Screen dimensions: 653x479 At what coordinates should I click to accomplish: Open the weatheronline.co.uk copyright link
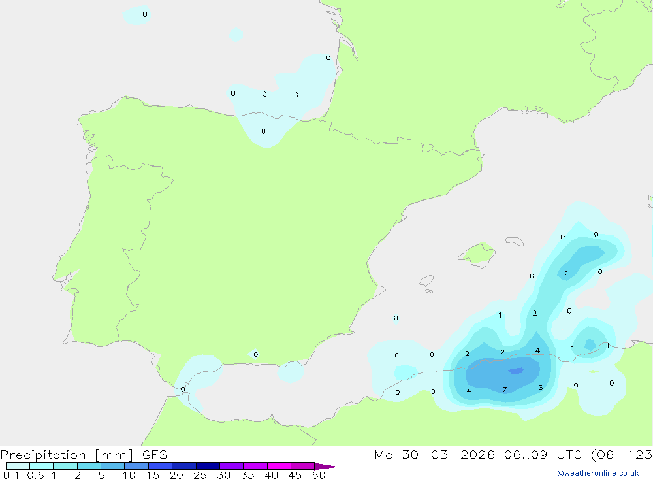(x=598, y=473)
